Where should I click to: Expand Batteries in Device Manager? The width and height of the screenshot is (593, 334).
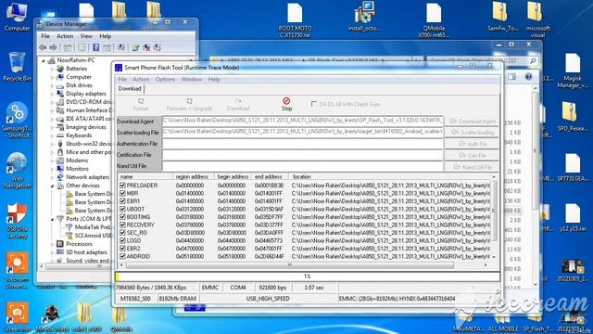(x=52, y=69)
